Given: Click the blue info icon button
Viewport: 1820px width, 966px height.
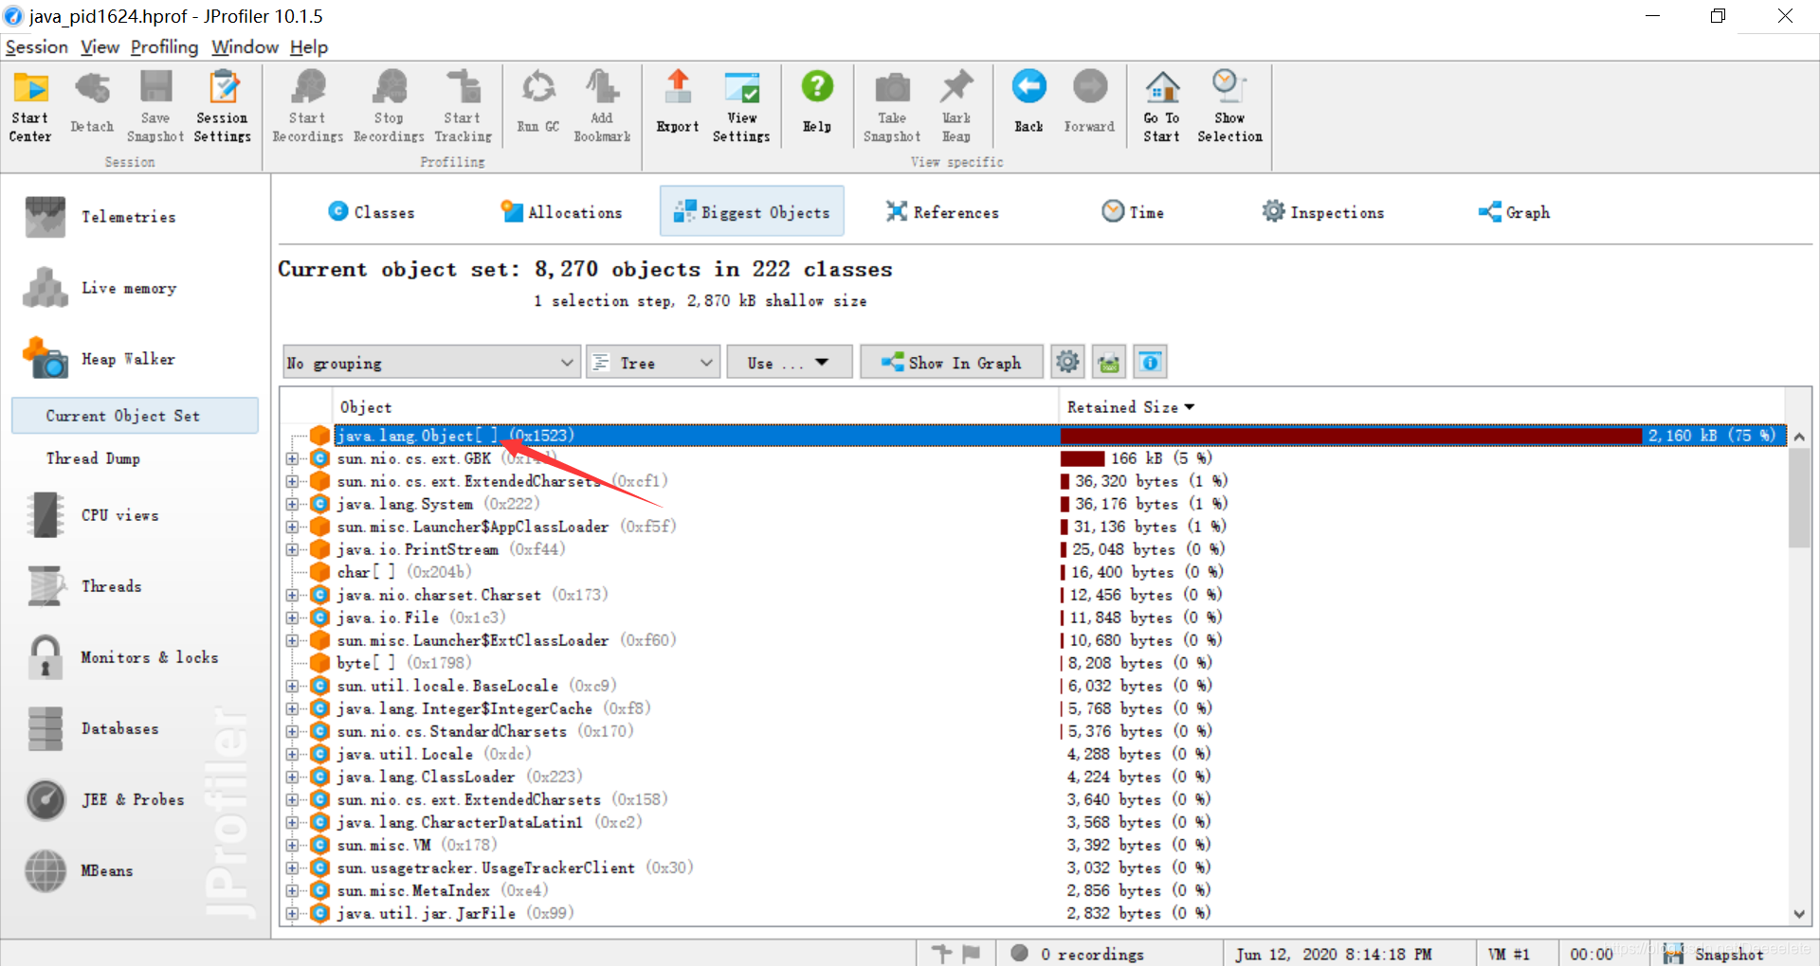Looking at the screenshot, I should coord(1150,362).
